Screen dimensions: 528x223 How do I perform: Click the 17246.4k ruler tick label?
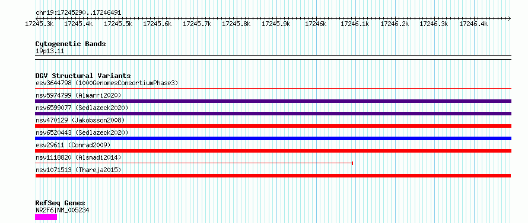pos(473,24)
